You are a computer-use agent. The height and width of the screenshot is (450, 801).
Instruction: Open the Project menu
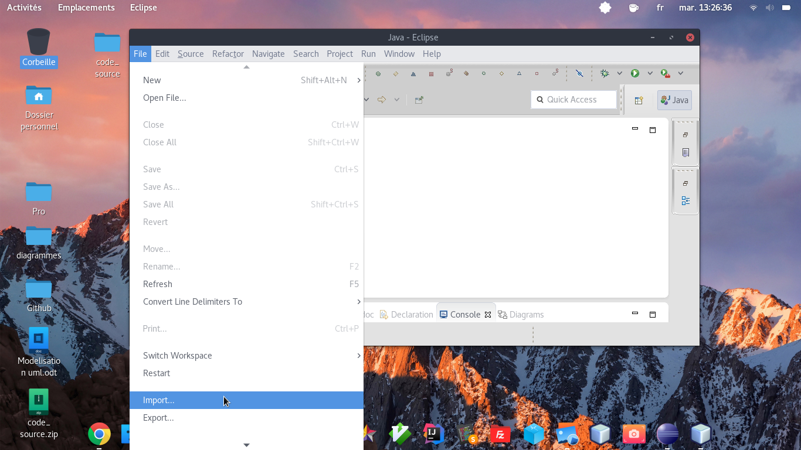[x=340, y=54]
